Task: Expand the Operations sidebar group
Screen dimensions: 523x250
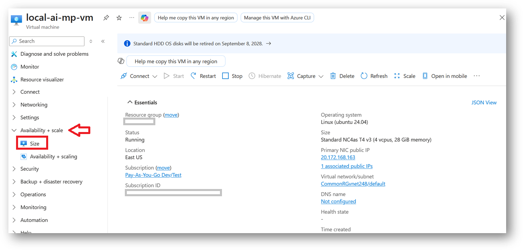Action: [x=14, y=195]
